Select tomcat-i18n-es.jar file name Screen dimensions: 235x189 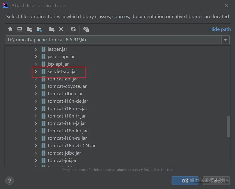67,109
